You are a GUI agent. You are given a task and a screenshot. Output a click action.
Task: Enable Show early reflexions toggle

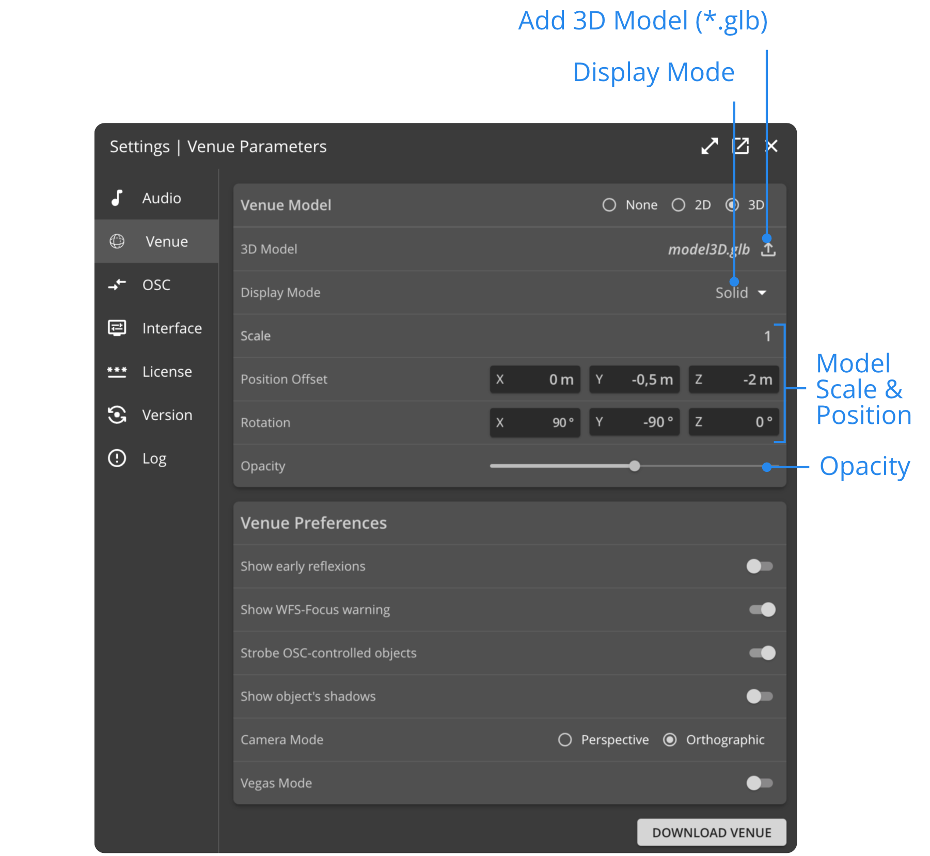tap(760, 566)
